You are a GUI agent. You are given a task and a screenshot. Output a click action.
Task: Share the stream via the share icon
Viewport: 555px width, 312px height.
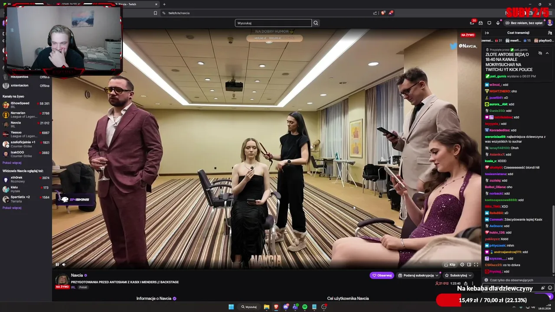pos(466,283)
